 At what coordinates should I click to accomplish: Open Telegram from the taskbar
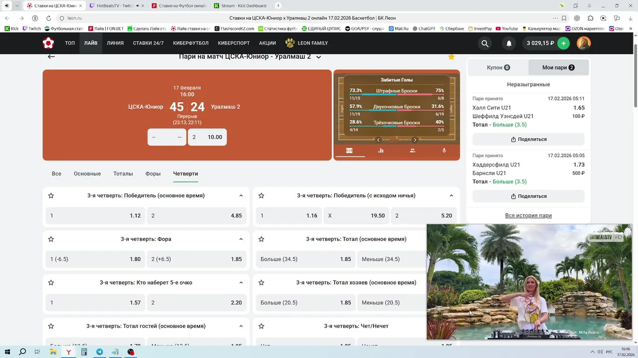click(100, 352)
